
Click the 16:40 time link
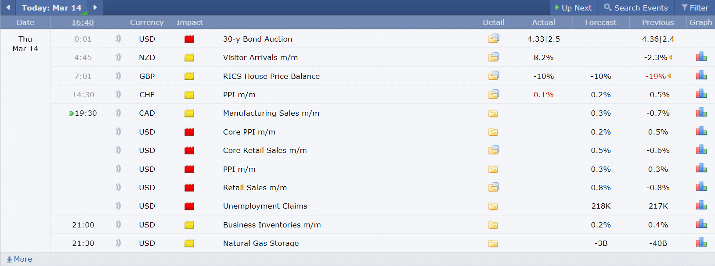coord(83,22)
